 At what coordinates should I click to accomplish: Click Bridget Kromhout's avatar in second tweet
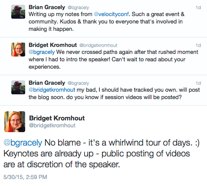(x=18, y=50)
